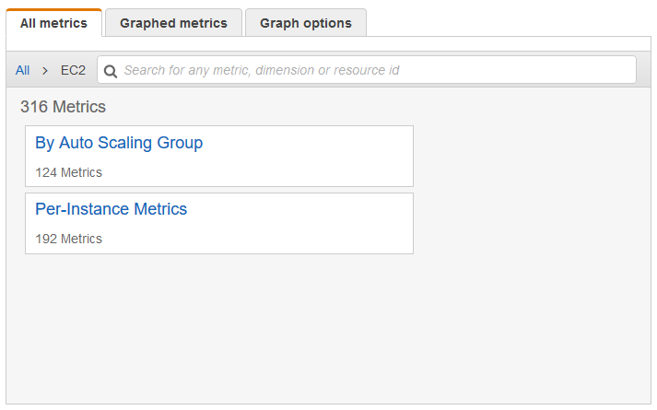This screenshot has height=410, width=657.
Task: Focus the metric search input field
Action: pos(369,70)
